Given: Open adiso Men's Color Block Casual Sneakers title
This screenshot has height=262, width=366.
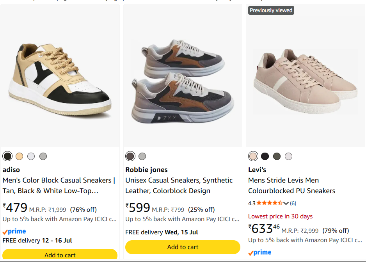Looking at the screenshot, I should tap(59, 185).
